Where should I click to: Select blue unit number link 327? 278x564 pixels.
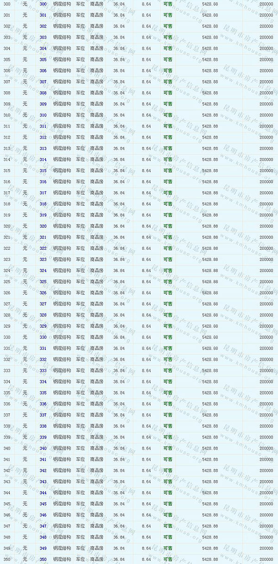click(43, 304)
